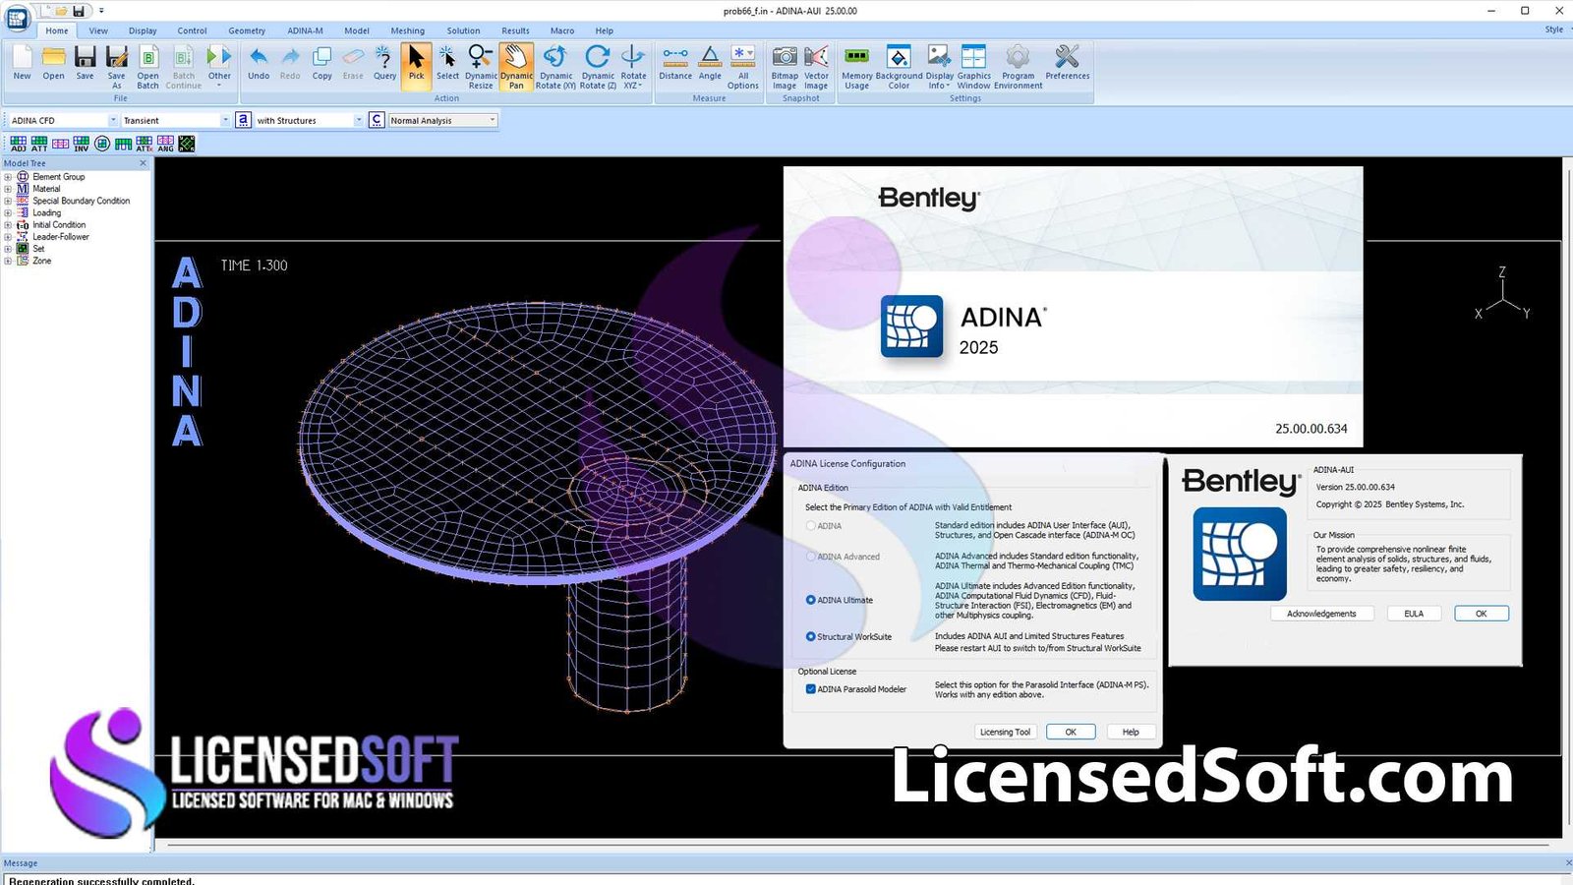Click the ANG element toolbar icon
Viewport: 1573px width, 885px height.
[x=165, y=144]
